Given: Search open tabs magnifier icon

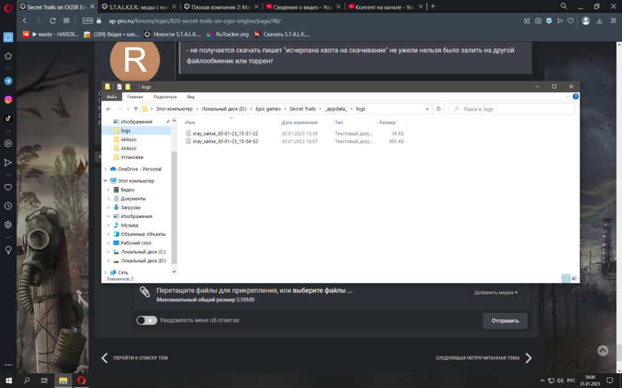Looking at the screenshot, I should pos(564,6).
